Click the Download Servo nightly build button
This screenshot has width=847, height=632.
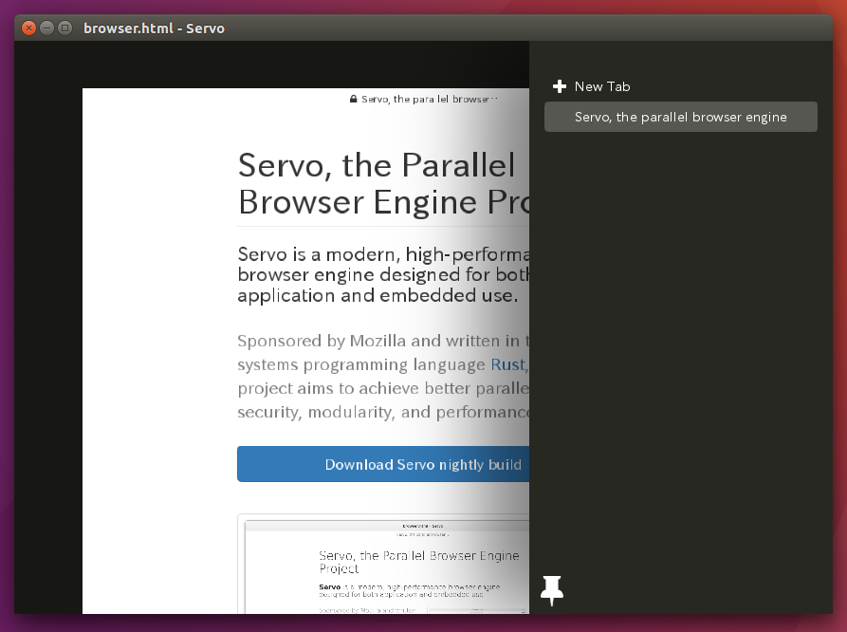[383, 464]
